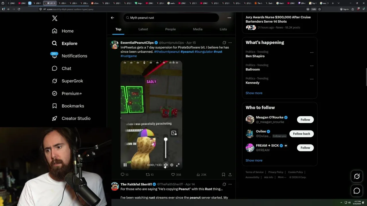367x206 pixels.
Task: Expand the More footer menu
Action: click(x=282, y=177)
